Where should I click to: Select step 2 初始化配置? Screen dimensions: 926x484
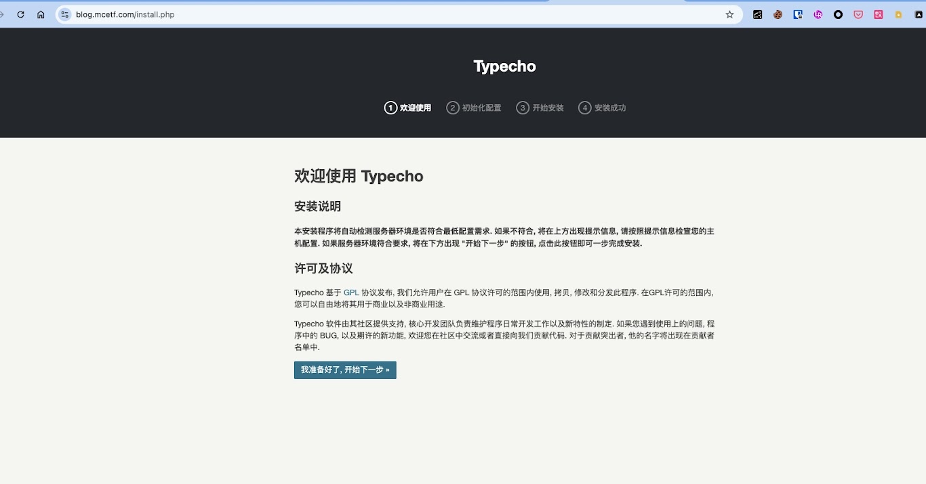point(474,108)
